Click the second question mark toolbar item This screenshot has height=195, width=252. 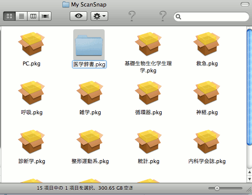(x=163, y=16)
